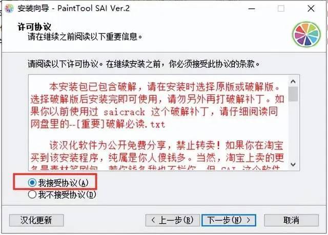Click the red paragraph mentioning saicrack
The image size is (328, 235).
(157, 105)
